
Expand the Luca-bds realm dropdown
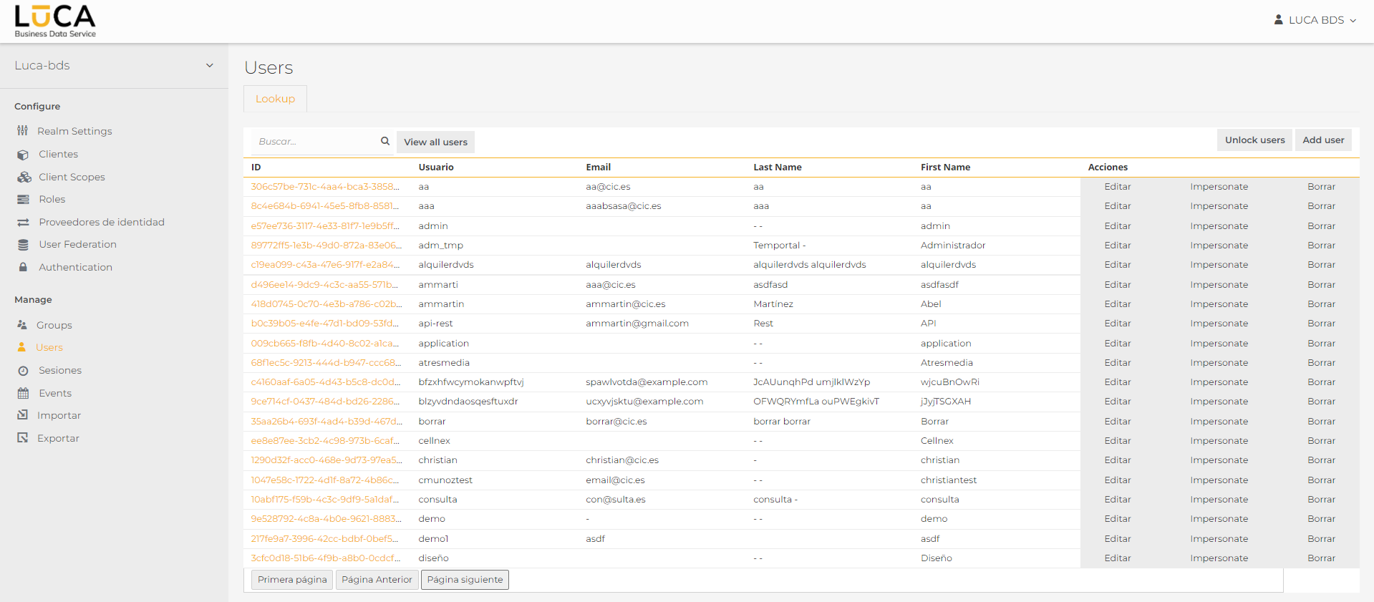pos(209,65)
